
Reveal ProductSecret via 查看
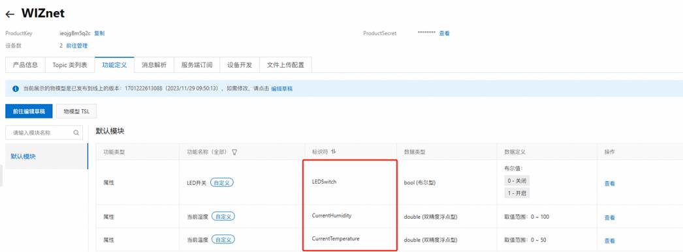pos(444,33)
